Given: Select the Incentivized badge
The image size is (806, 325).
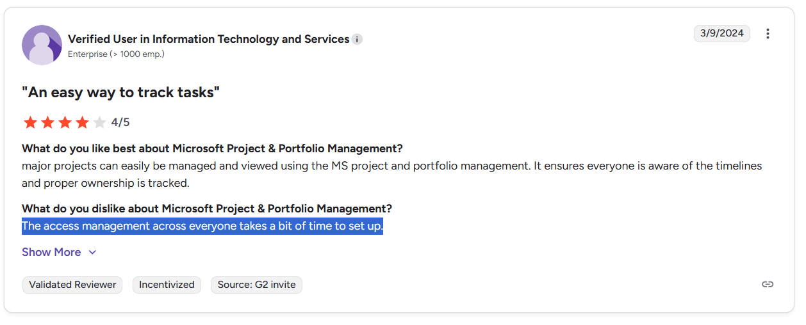Looking at the screenshot, I should click(167, 285).
